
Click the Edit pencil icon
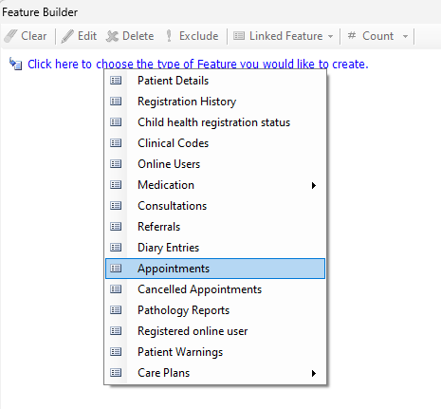tap(67, 36)
